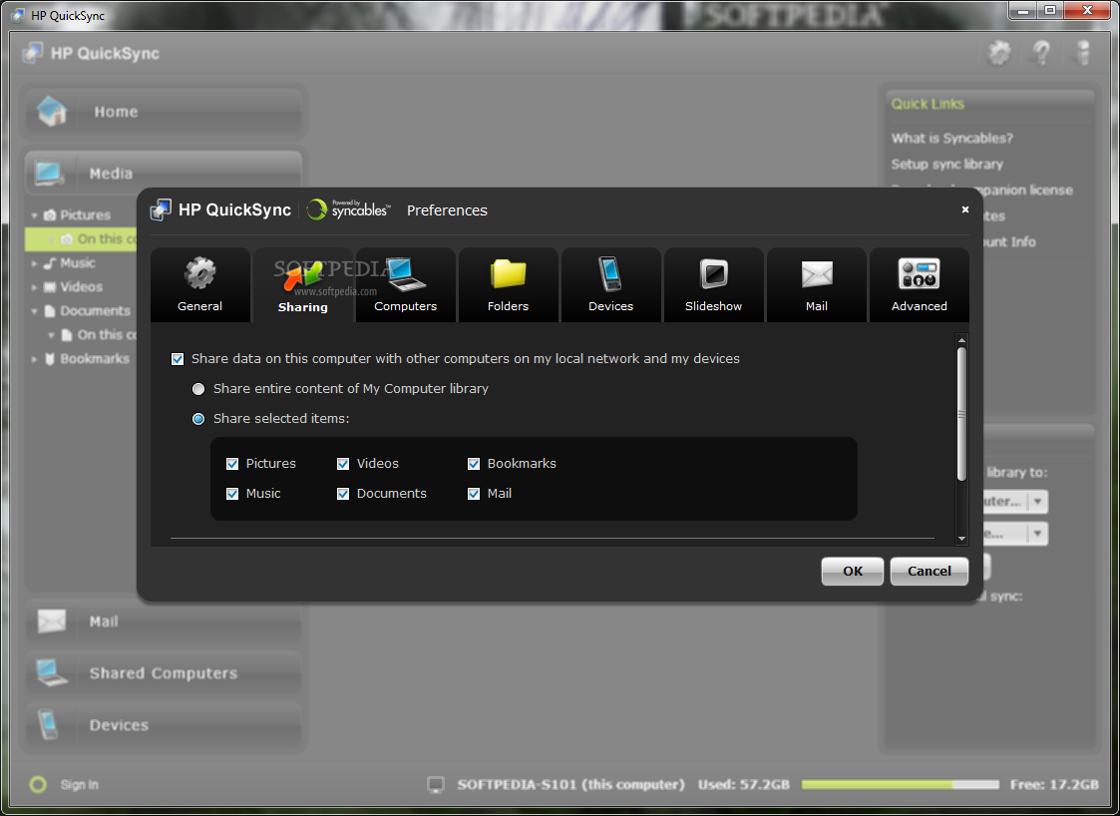Click Used: 57.2GB status text
Viewport: 1120px width, 816px height.
[744, 784]
